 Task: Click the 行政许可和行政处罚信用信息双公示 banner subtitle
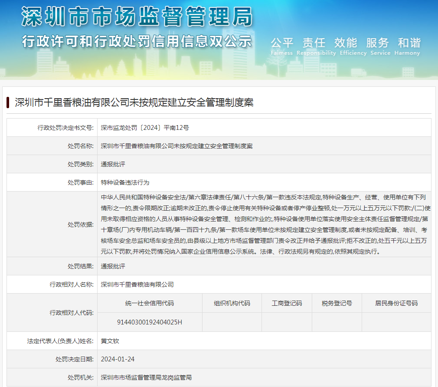137,41
